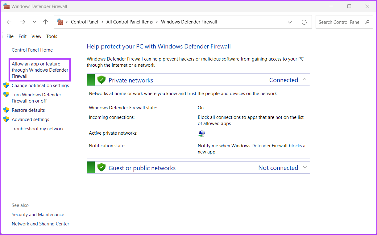Image resolution: width=377 pixels, height=235 pixels.
Task: Open the Tools menu
Action: [52, 36]
